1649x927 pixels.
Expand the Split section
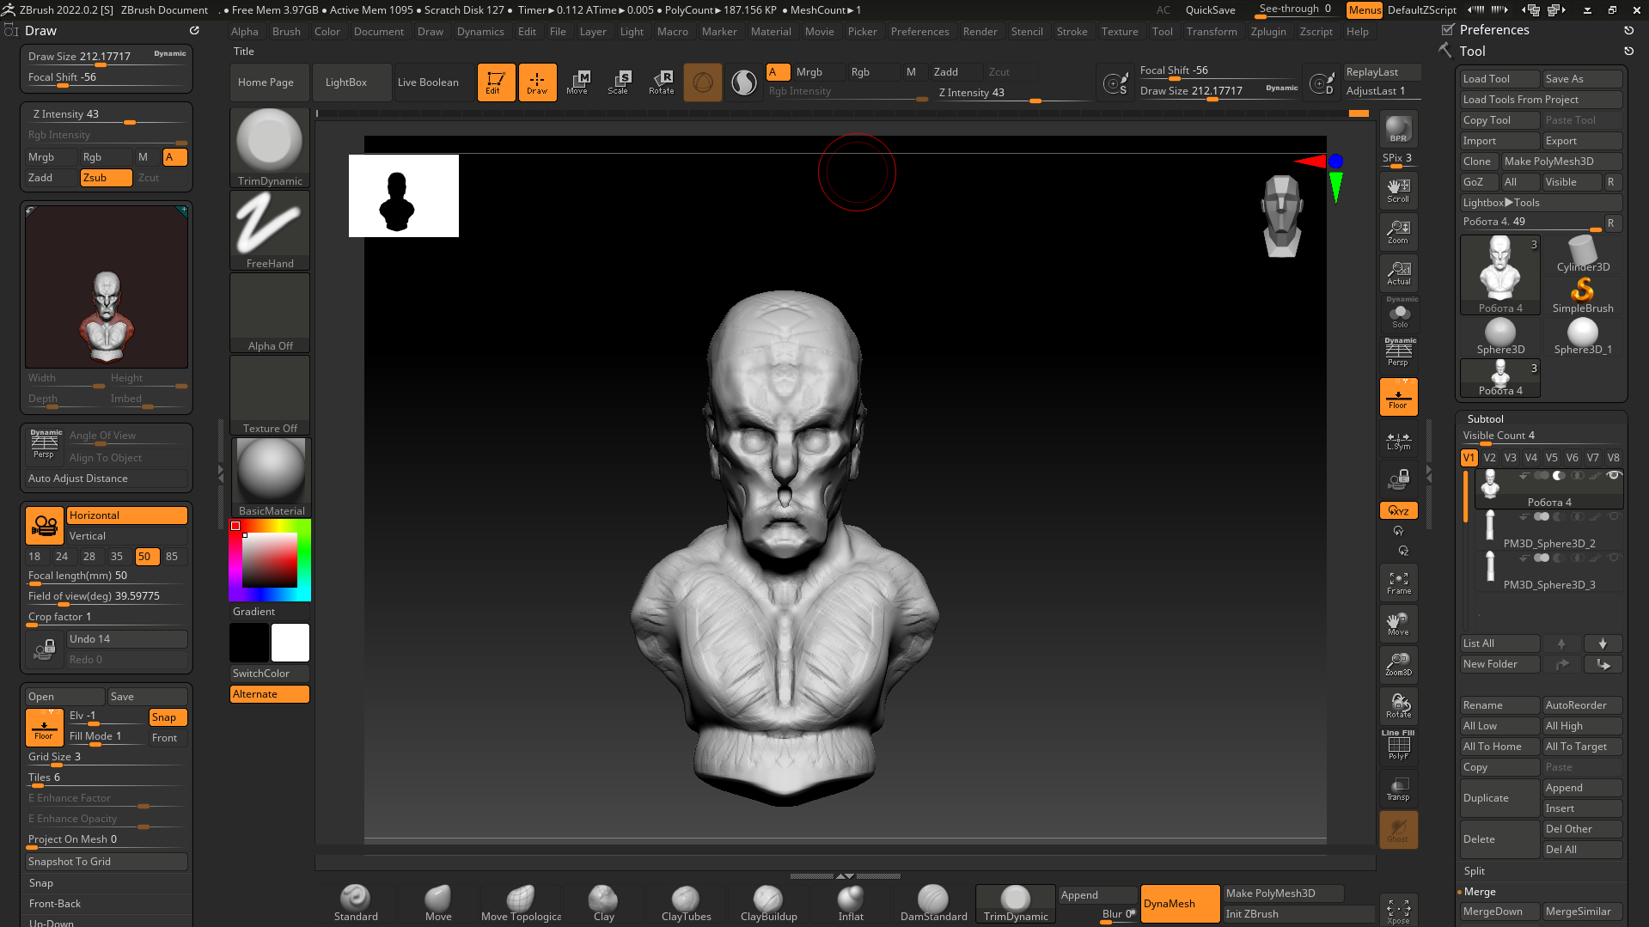click(x=1475, y=871)
